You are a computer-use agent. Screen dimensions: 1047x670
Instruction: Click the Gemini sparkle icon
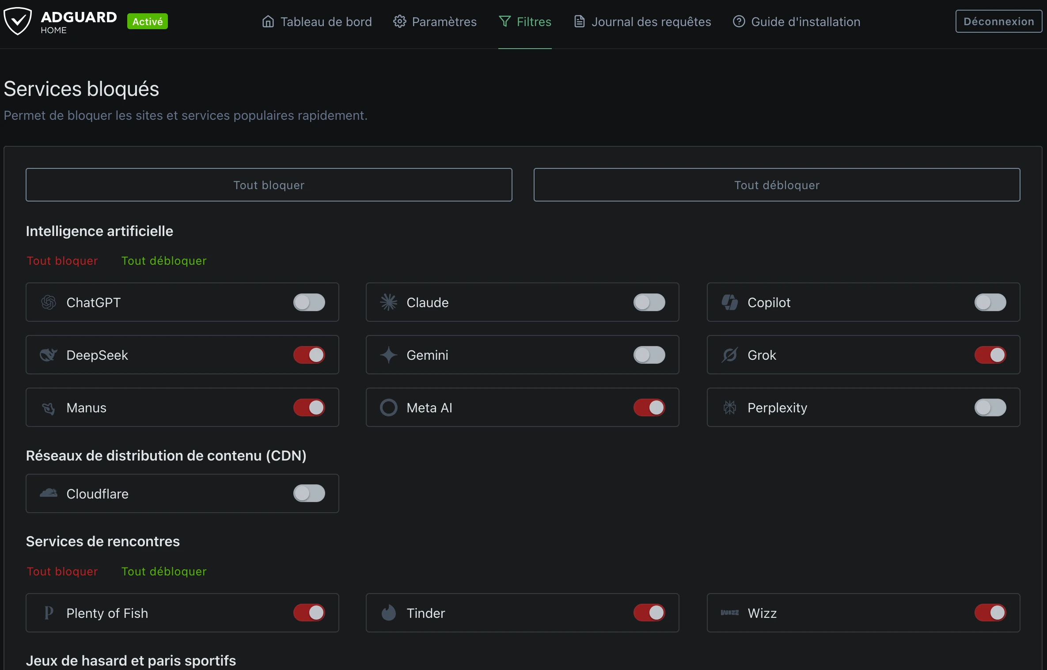[x=389, y=355]
